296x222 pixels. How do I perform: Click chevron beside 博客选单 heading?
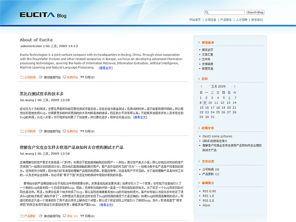[199, 42]
